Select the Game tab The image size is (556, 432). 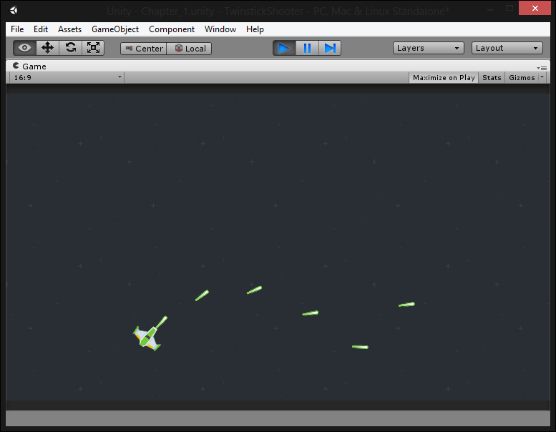tap(30, 67)
